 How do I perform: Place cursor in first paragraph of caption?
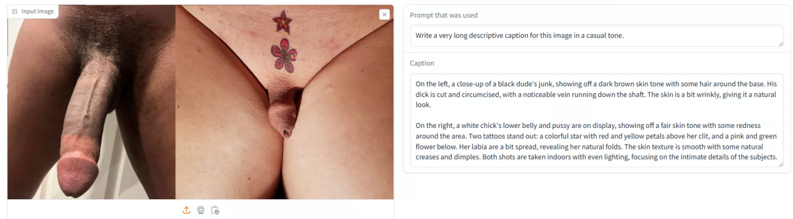[x=596, y=94]
